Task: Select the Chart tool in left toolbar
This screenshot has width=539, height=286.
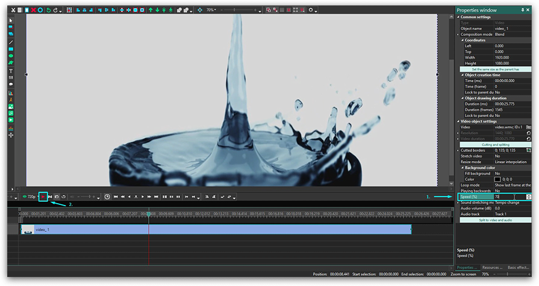Action: point(11,93)
